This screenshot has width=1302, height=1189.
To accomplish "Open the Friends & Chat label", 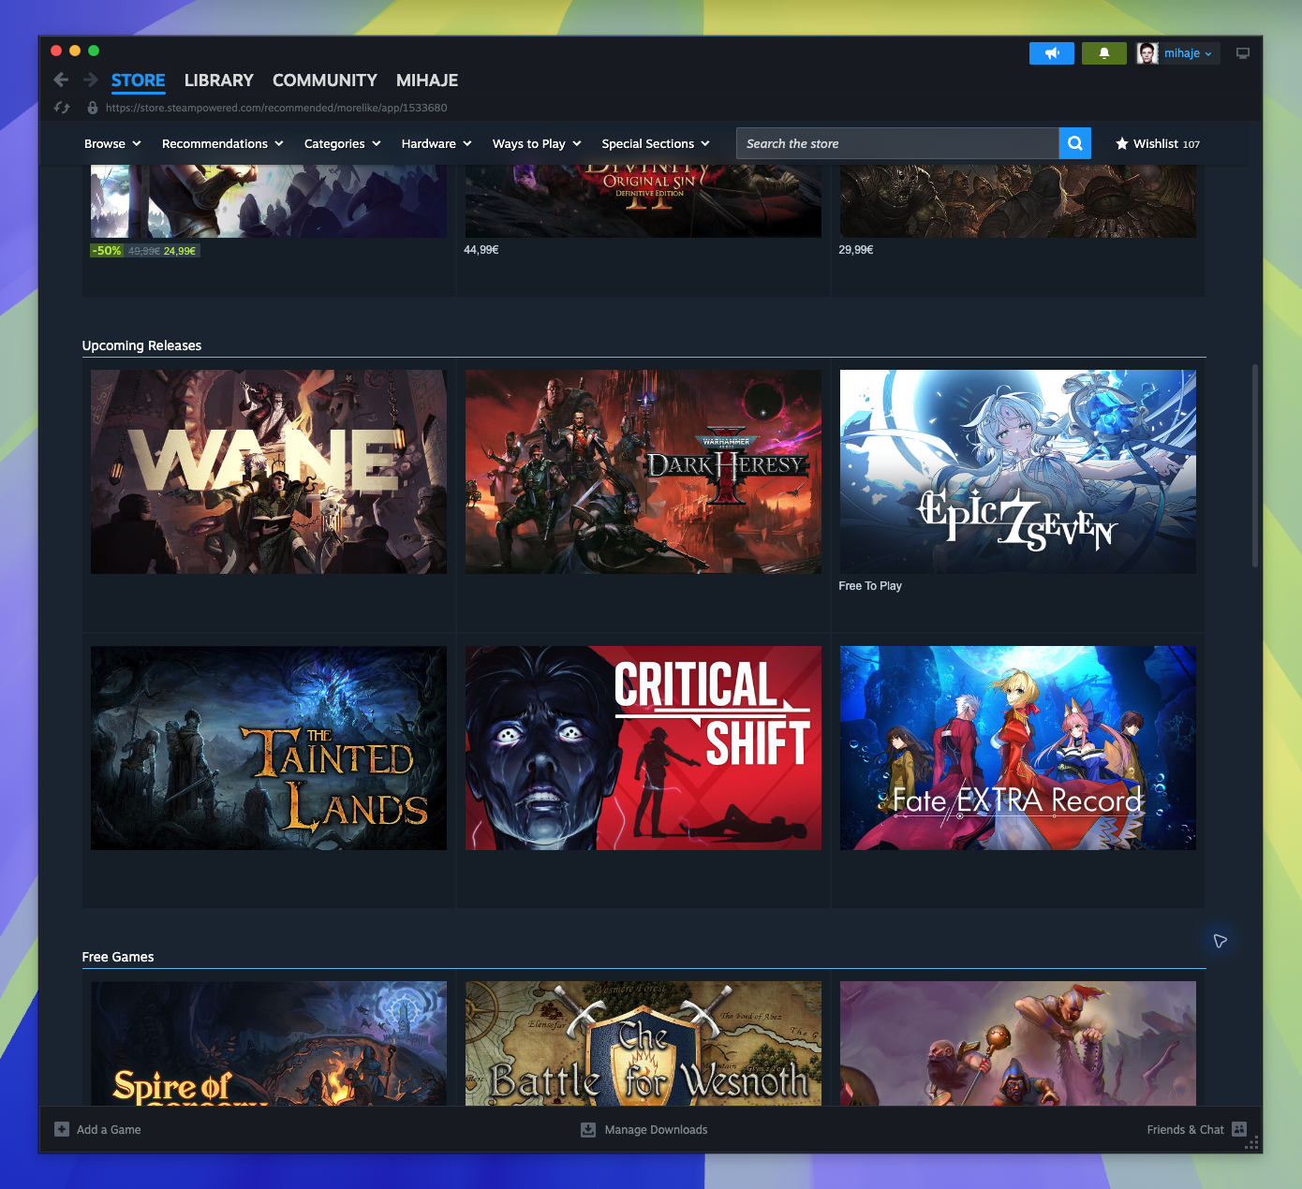I will (1185, 1130).
